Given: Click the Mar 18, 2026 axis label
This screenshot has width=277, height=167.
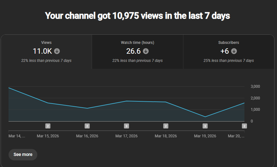Looking at the screenshot, I should click(166, 136).
